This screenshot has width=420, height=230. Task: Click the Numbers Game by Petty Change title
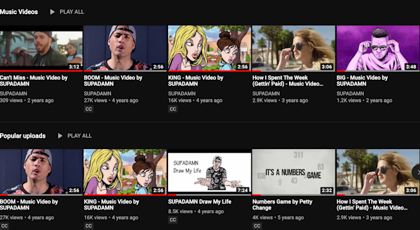pyautogui.click(x=282, y=205)
